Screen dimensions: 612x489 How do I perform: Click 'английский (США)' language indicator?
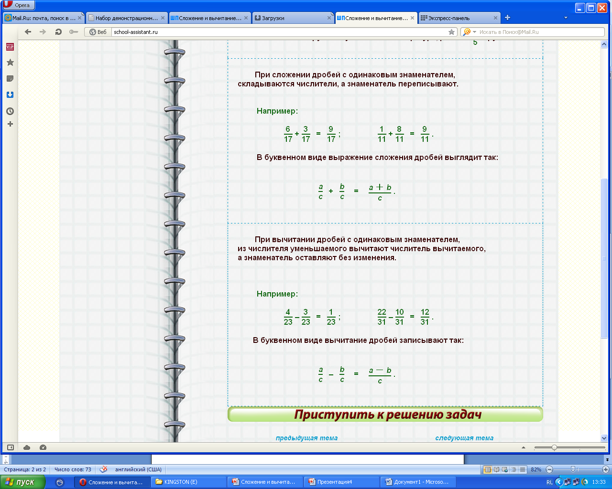point(139,469)
